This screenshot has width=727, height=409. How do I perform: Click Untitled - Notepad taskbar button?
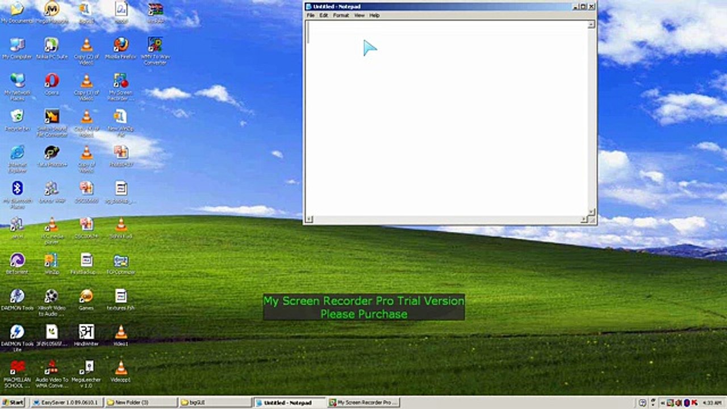click(x=290, y=402)
